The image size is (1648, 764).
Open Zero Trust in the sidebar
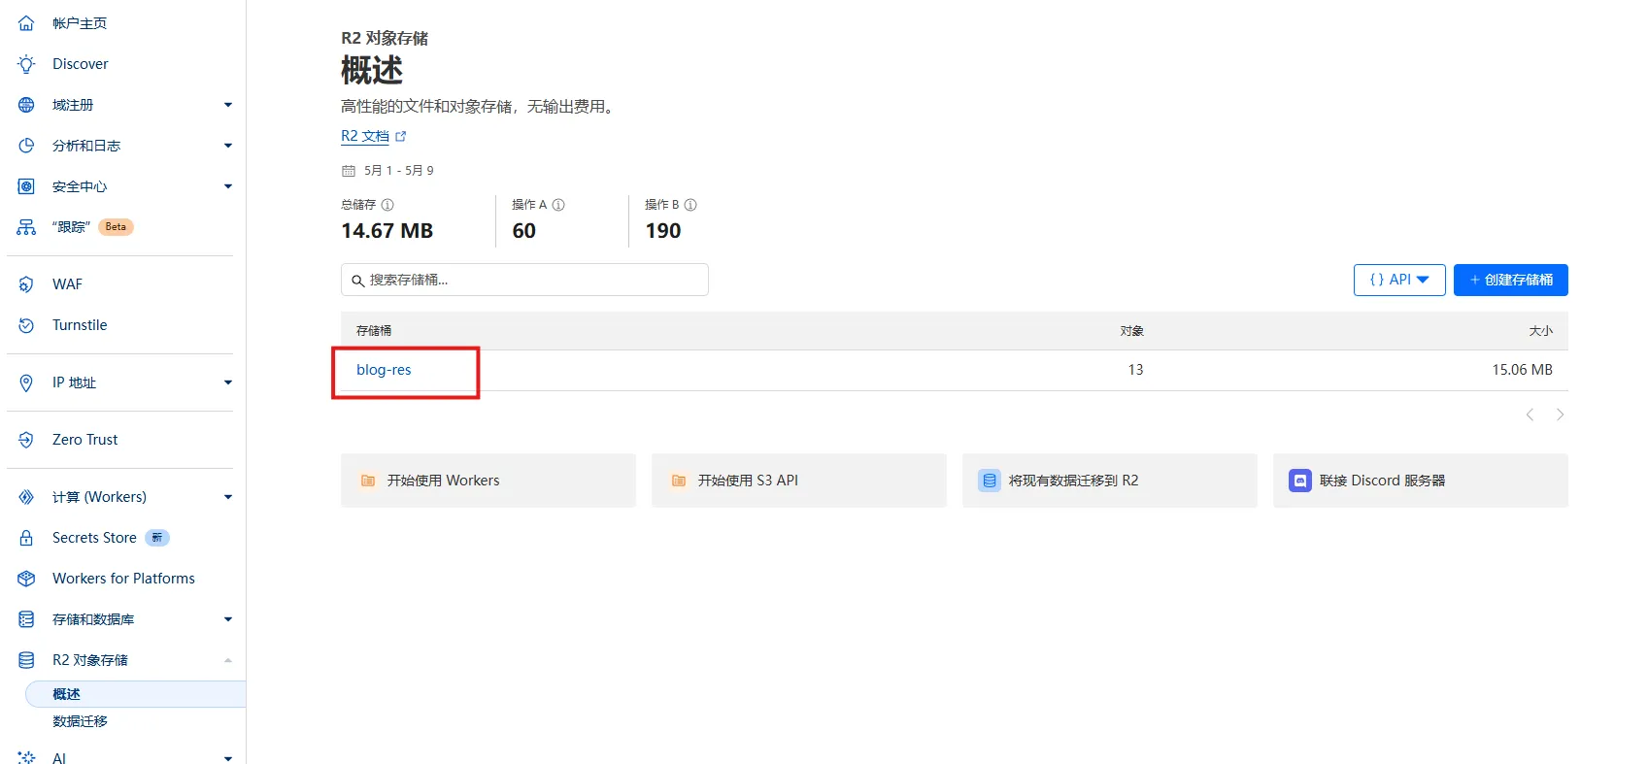pos(84,440)
